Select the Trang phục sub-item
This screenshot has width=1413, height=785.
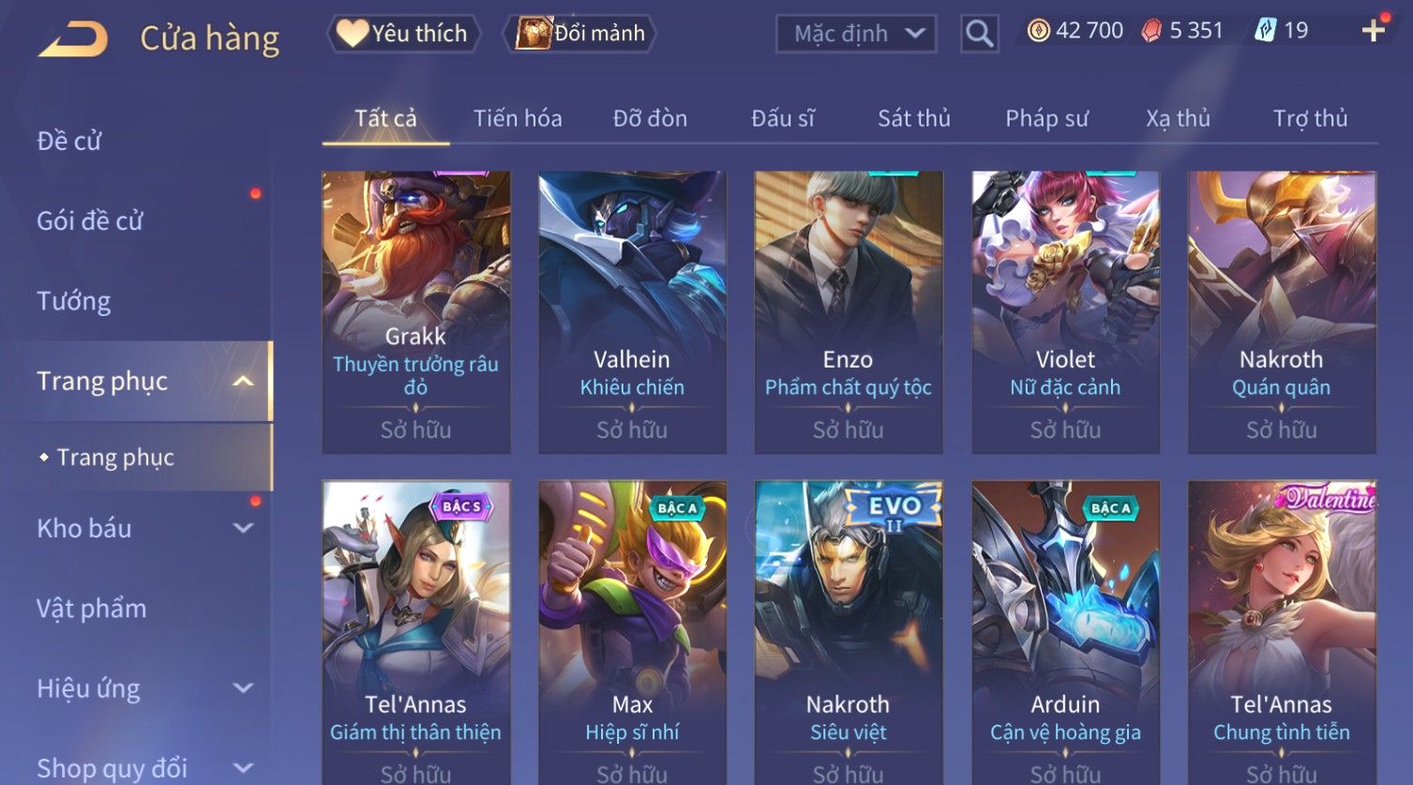pos(115,458)
